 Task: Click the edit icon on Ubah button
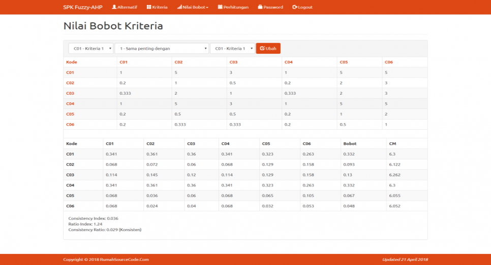point(262,48)
